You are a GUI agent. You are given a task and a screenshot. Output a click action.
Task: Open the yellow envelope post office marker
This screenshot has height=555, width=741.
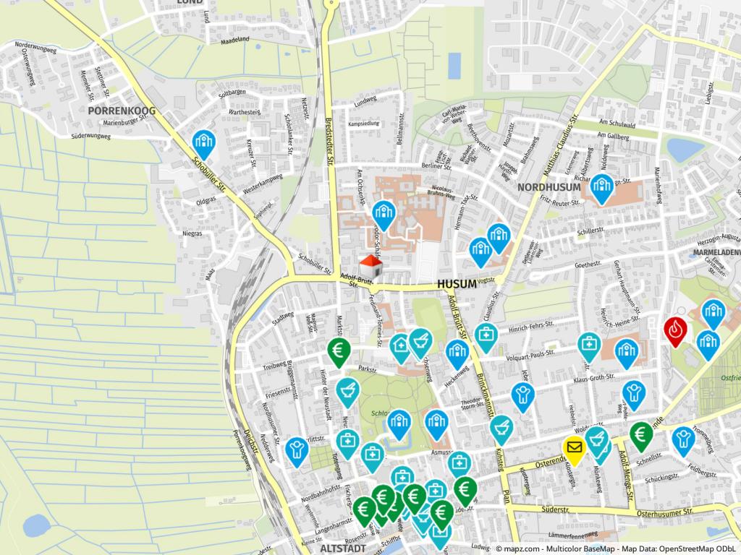pos(575,449)
